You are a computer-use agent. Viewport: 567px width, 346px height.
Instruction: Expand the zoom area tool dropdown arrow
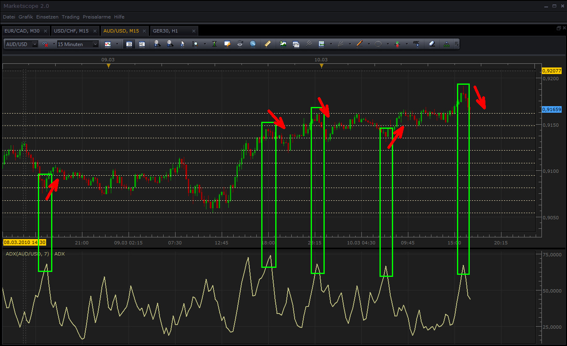coord(205,44)
